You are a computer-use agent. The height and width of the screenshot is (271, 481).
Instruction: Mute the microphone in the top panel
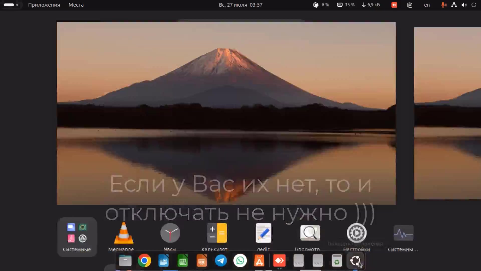(444, 5)
